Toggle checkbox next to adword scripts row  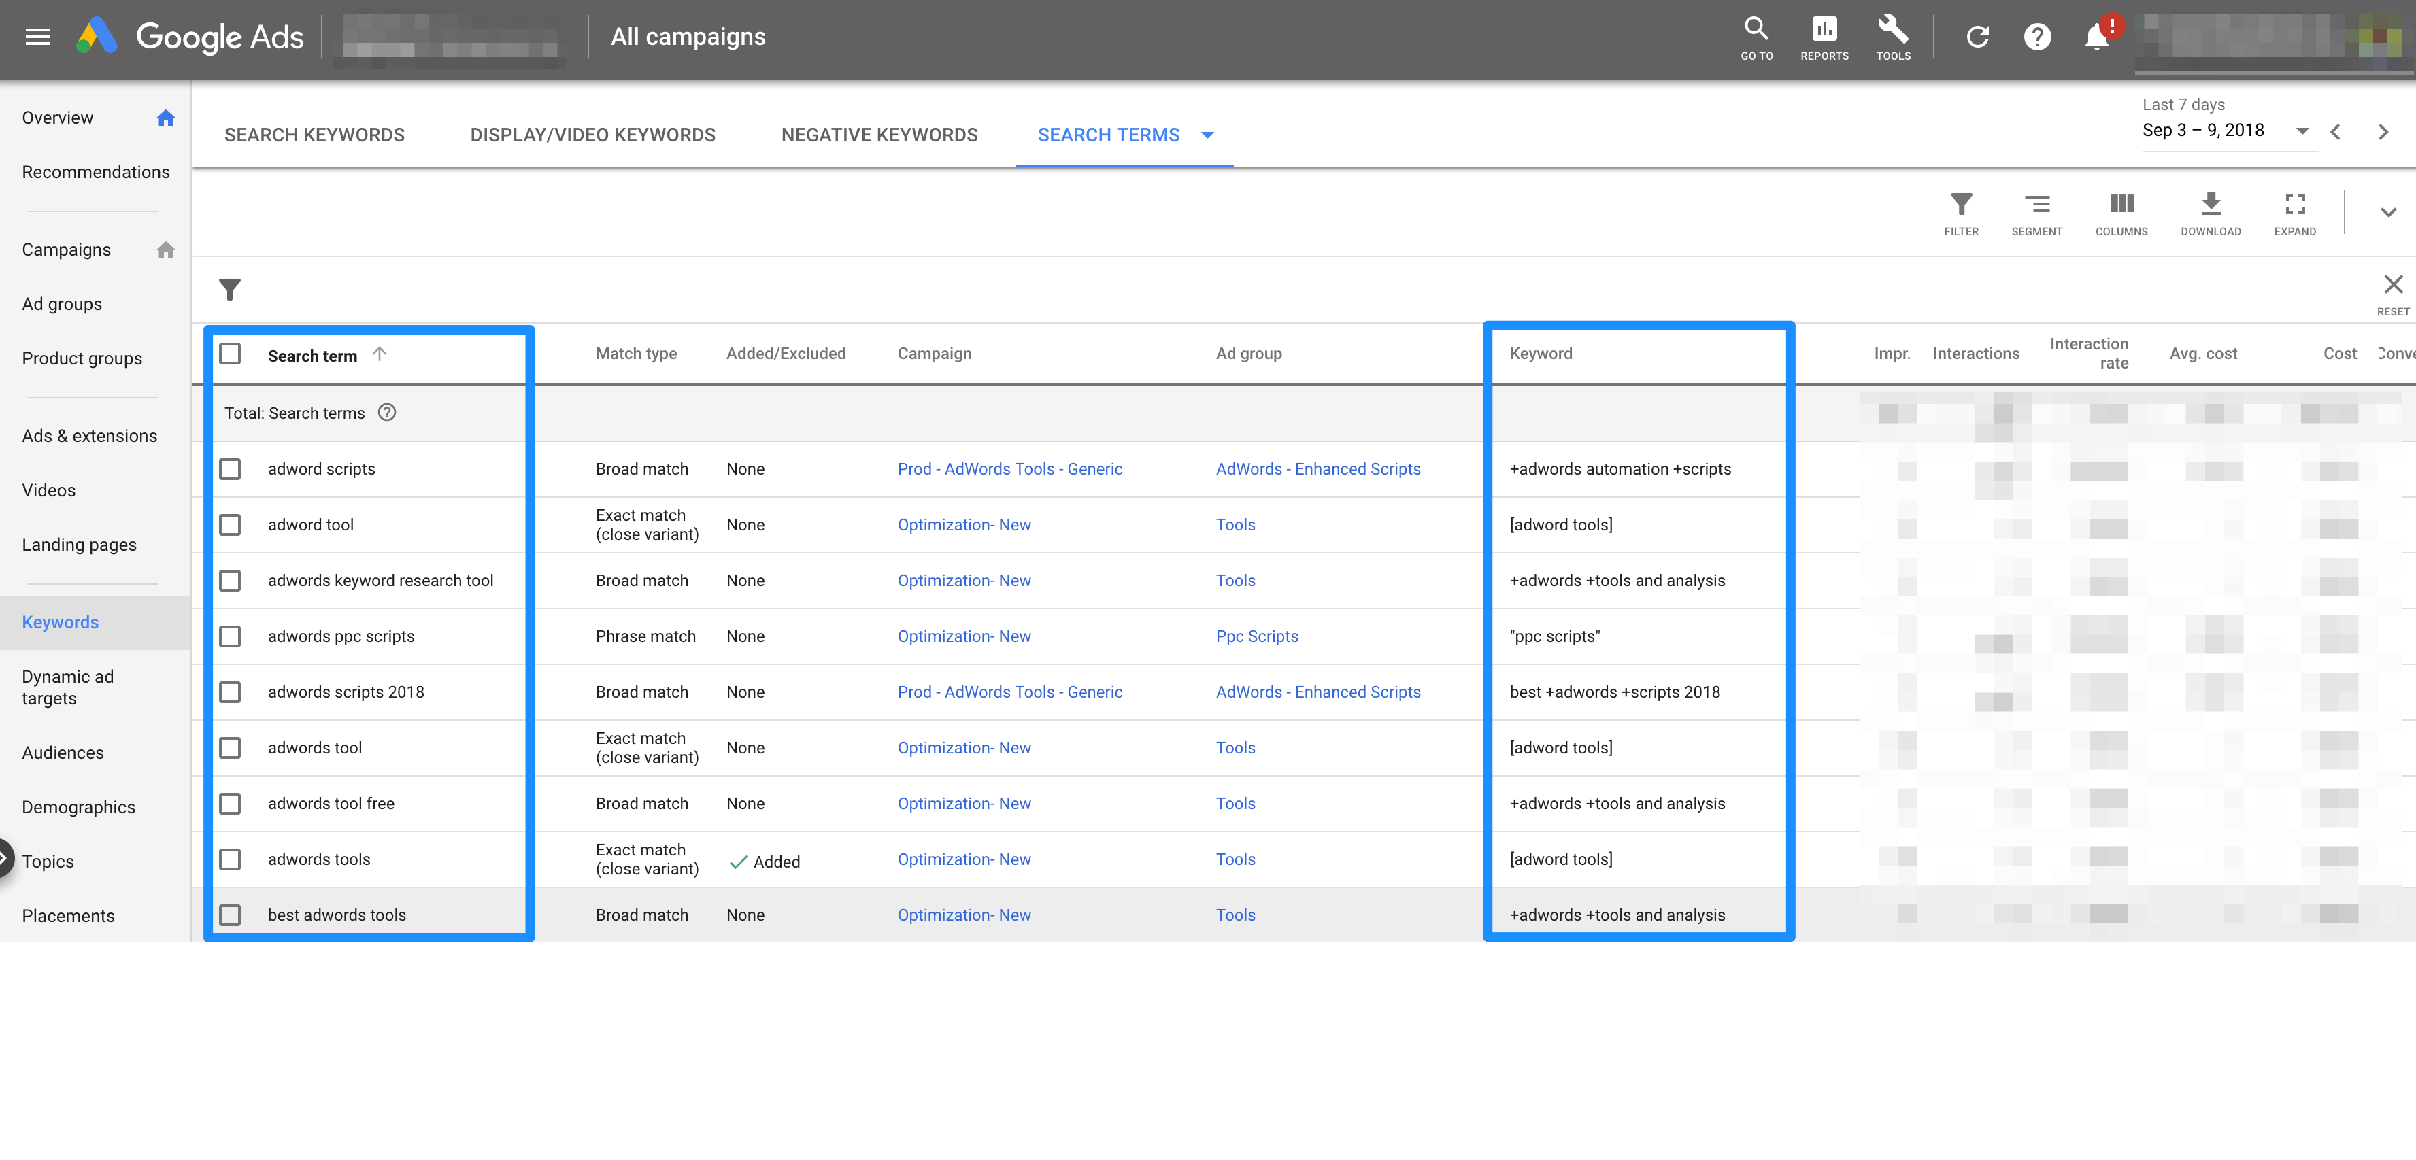(233, 468)
